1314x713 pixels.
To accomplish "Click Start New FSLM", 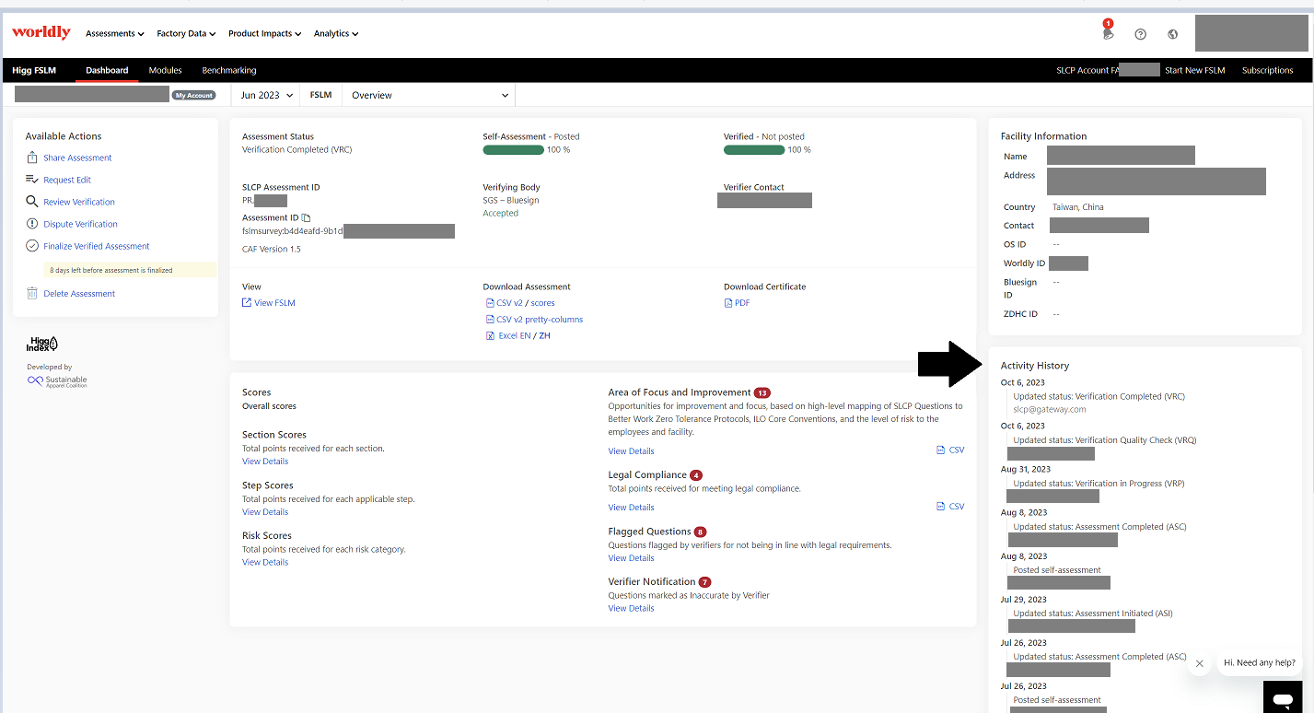I will click(1194, 70).
